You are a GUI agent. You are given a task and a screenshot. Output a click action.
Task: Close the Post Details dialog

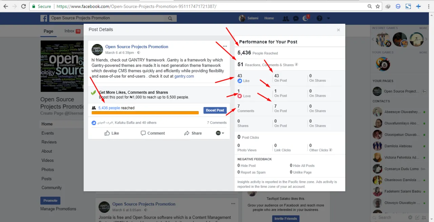coord(338,30)
